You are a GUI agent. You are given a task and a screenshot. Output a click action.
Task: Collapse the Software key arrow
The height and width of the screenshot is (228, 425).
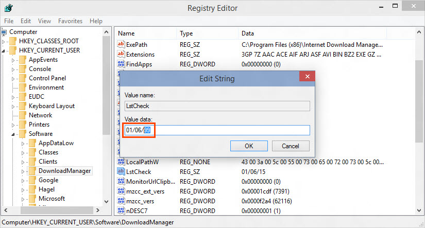[x=14, y=134]
